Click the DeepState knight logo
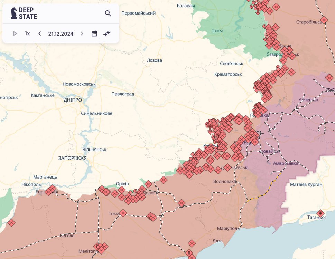335x259 pixels. coord(14,13)
